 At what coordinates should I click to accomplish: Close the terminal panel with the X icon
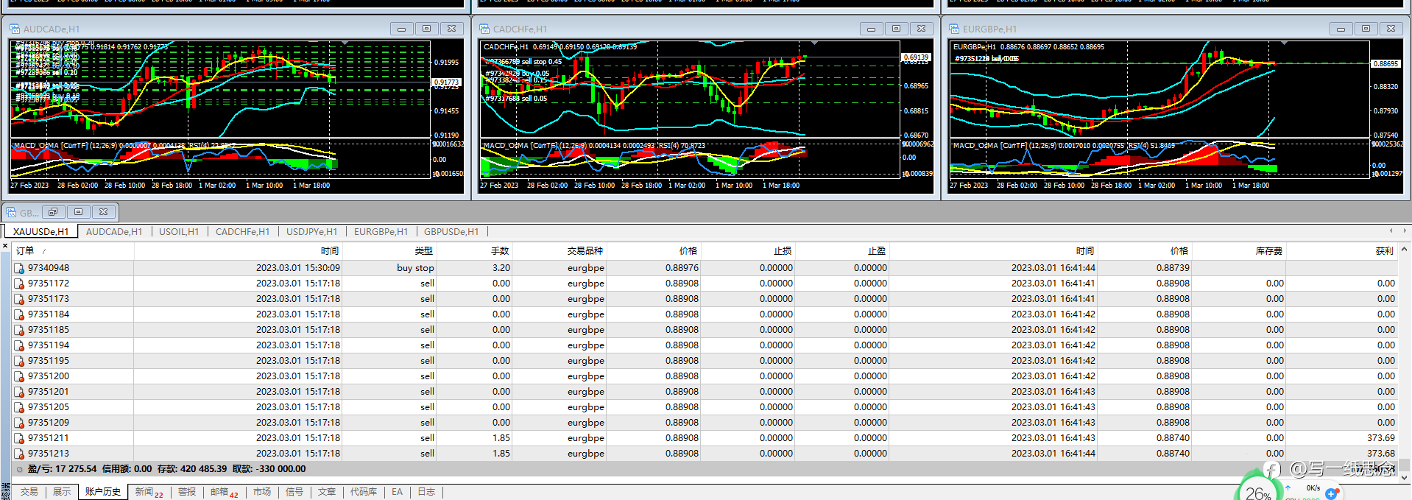(x=5, y=245)
